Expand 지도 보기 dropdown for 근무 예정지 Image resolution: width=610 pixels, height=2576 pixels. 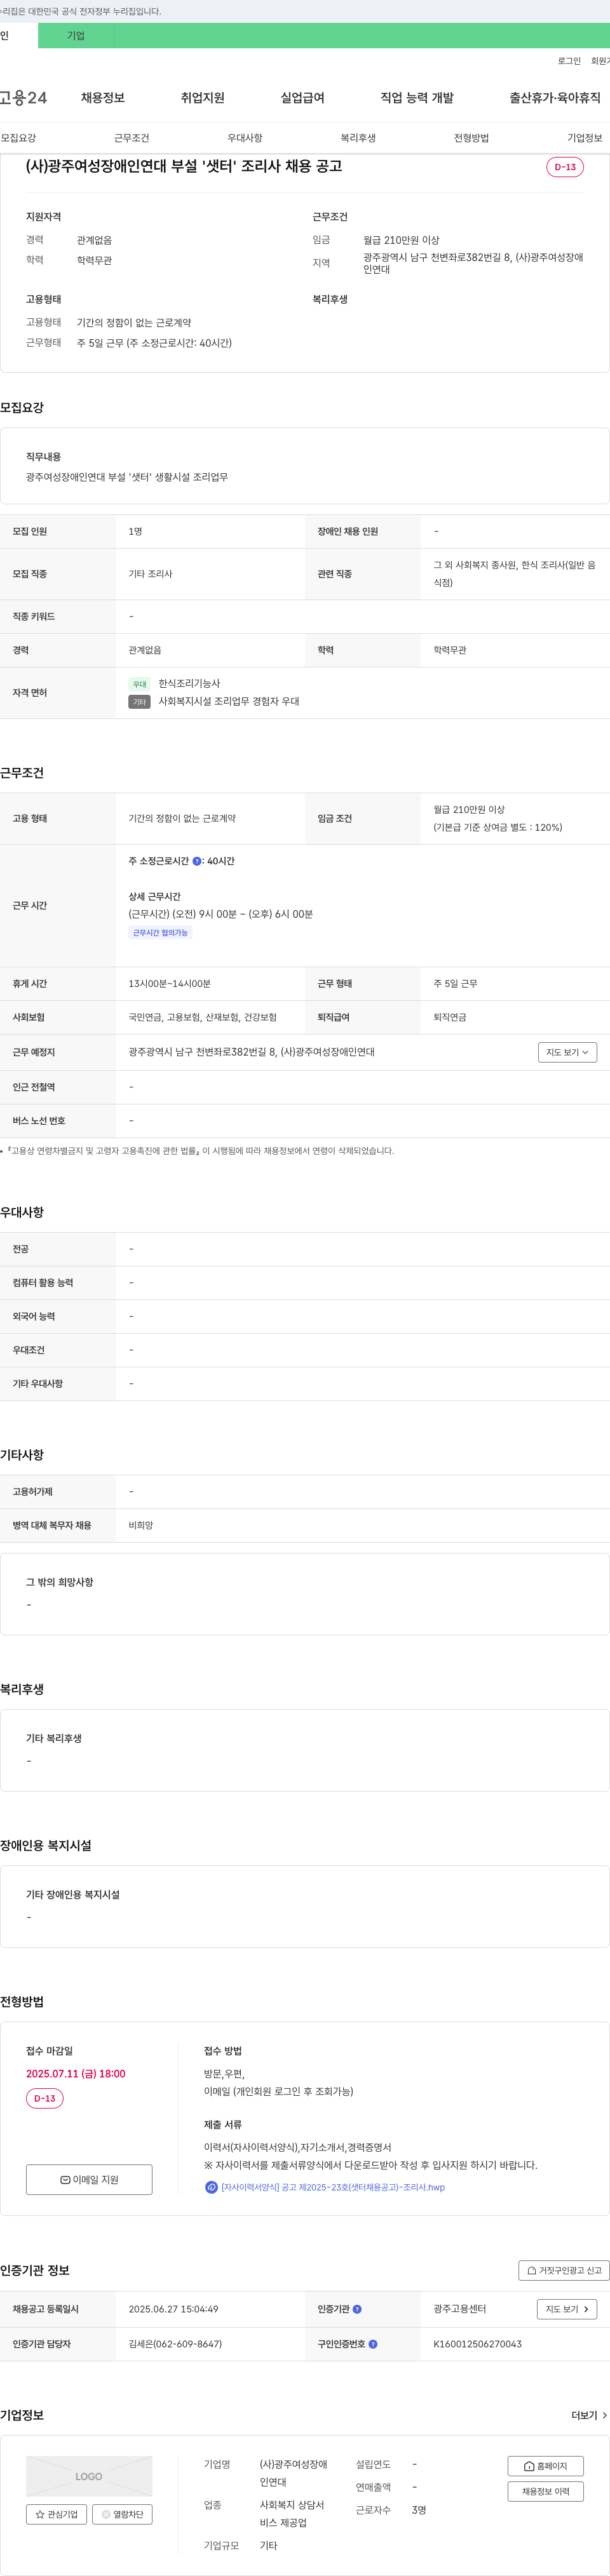click(x=567, y=1052)
